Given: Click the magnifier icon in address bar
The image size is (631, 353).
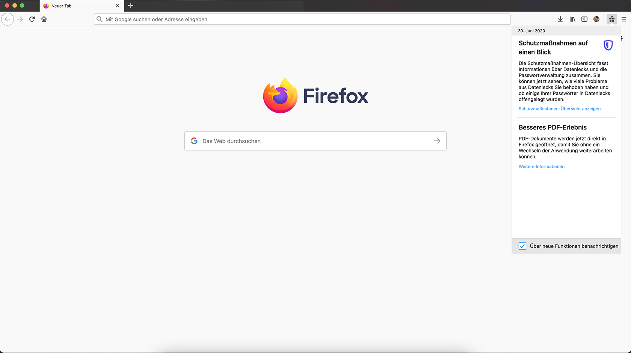Looking at the screenshot, I should click(100, 19).
